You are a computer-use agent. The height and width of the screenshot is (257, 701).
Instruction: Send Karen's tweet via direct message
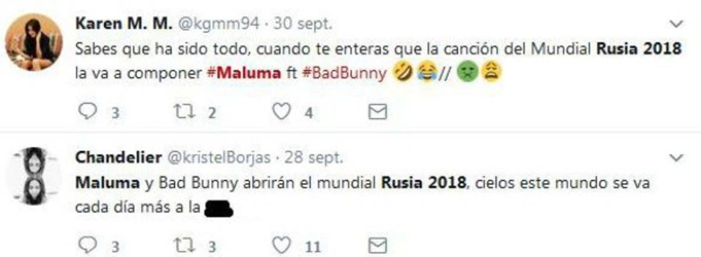pos(377,112)
